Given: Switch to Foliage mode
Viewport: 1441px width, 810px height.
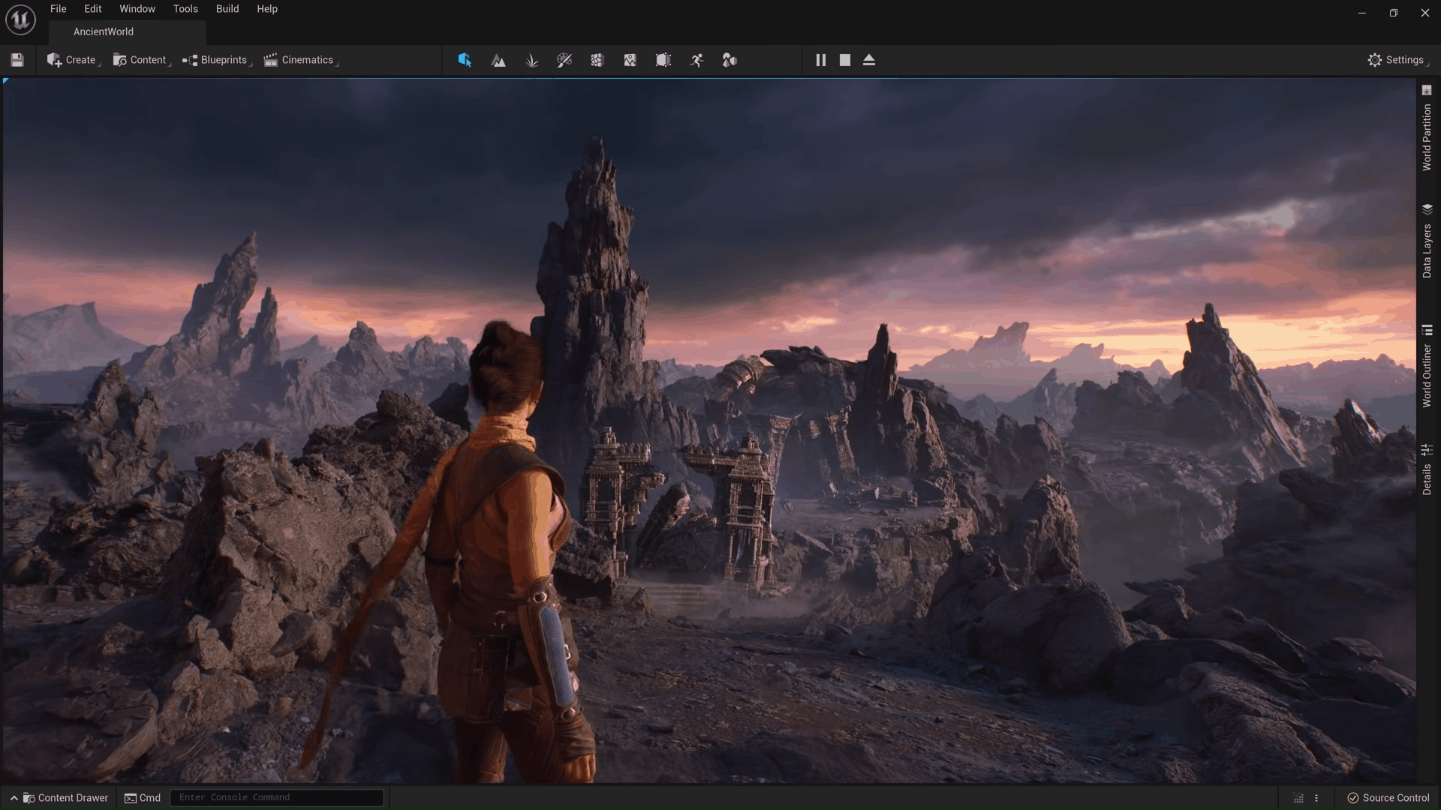Looking at the screenshot, I should (x=532, y=60).
